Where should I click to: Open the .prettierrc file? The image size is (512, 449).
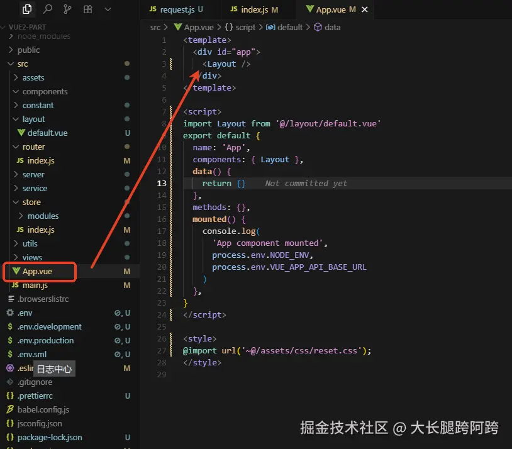(x=35, y=396)
